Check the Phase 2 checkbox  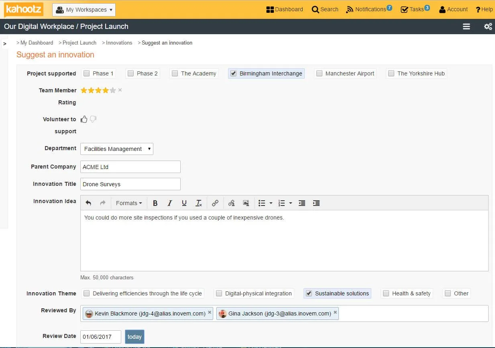[130, 73]
